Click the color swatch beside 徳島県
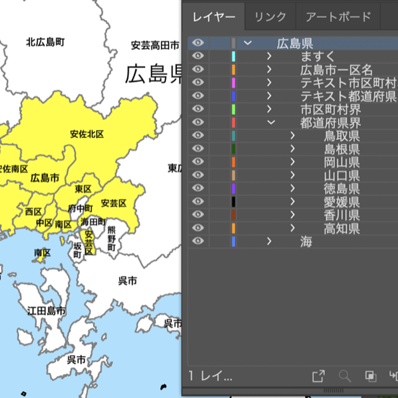The height and width of the screenshot is (398, 398). point(234,189)
